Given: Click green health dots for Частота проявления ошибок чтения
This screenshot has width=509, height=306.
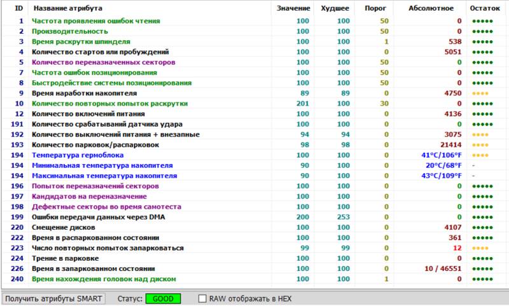Looking at the screenshot, I should (482, 21).
